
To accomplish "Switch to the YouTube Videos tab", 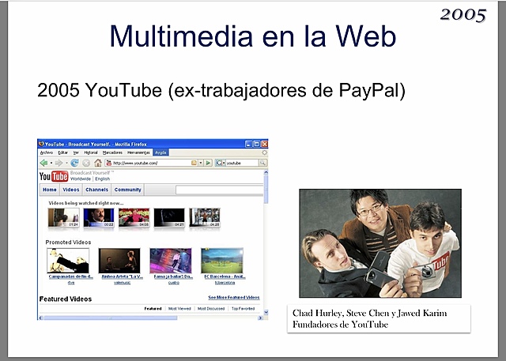I will point(71,190).
